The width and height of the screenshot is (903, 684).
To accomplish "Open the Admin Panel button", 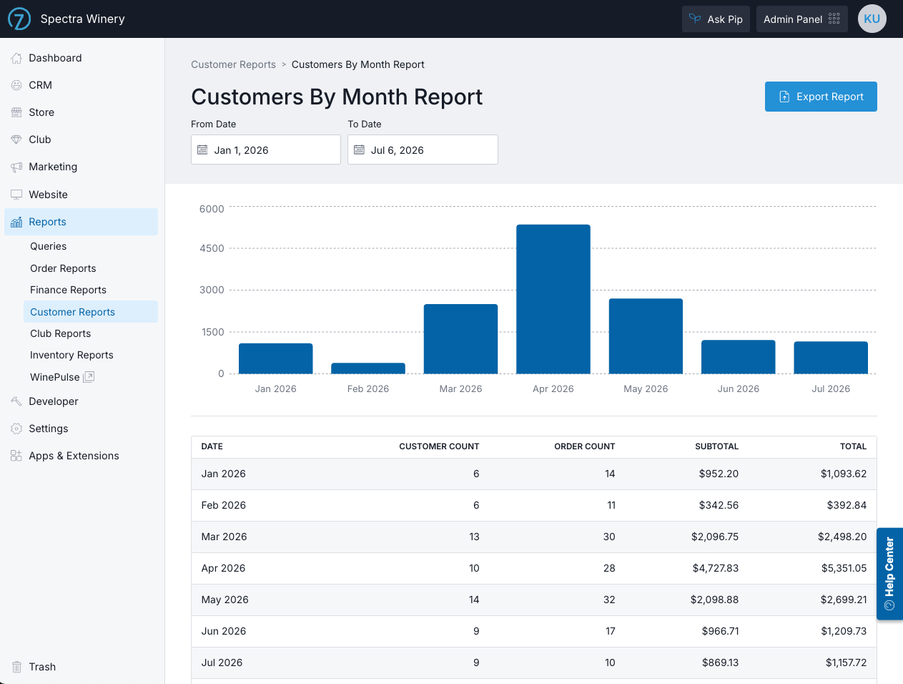I will click(x=802, y=19).
